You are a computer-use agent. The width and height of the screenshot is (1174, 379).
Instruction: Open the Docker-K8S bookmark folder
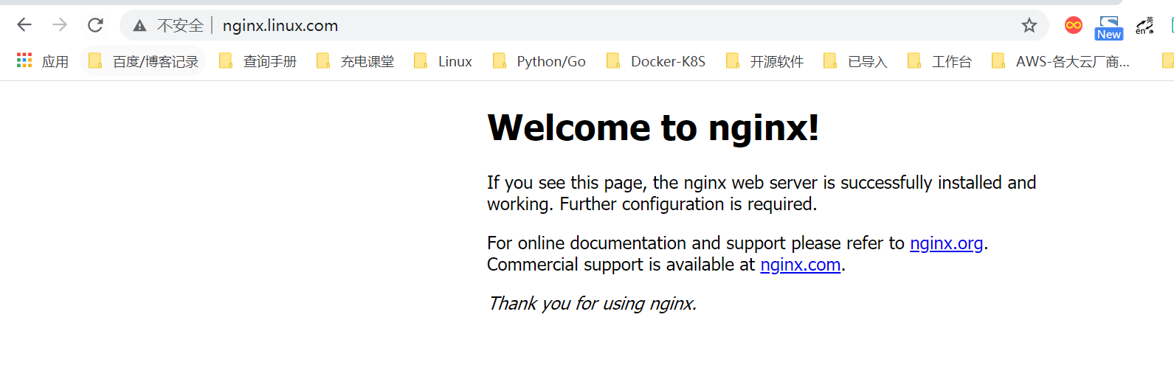[656, 61]
